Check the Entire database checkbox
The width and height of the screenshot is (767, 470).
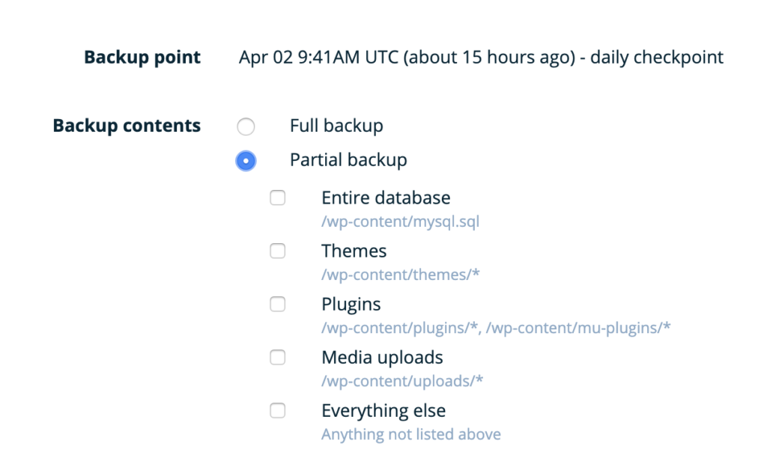tap(277, 198)
